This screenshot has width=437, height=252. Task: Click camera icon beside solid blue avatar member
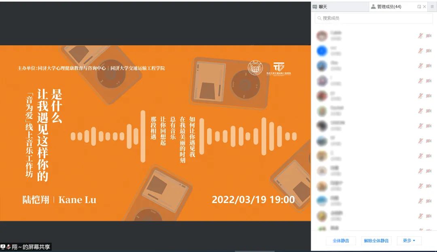[429, 51]
